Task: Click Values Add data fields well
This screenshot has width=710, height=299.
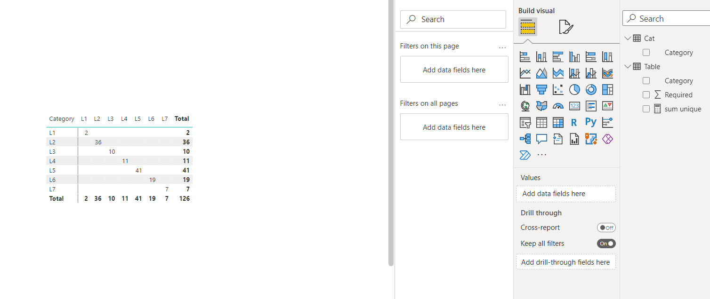Action: tap(566, 194)
